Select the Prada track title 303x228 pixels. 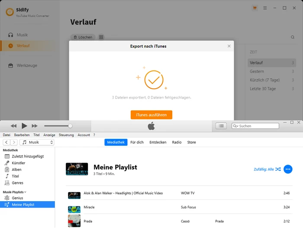click(x=88, y=222)
